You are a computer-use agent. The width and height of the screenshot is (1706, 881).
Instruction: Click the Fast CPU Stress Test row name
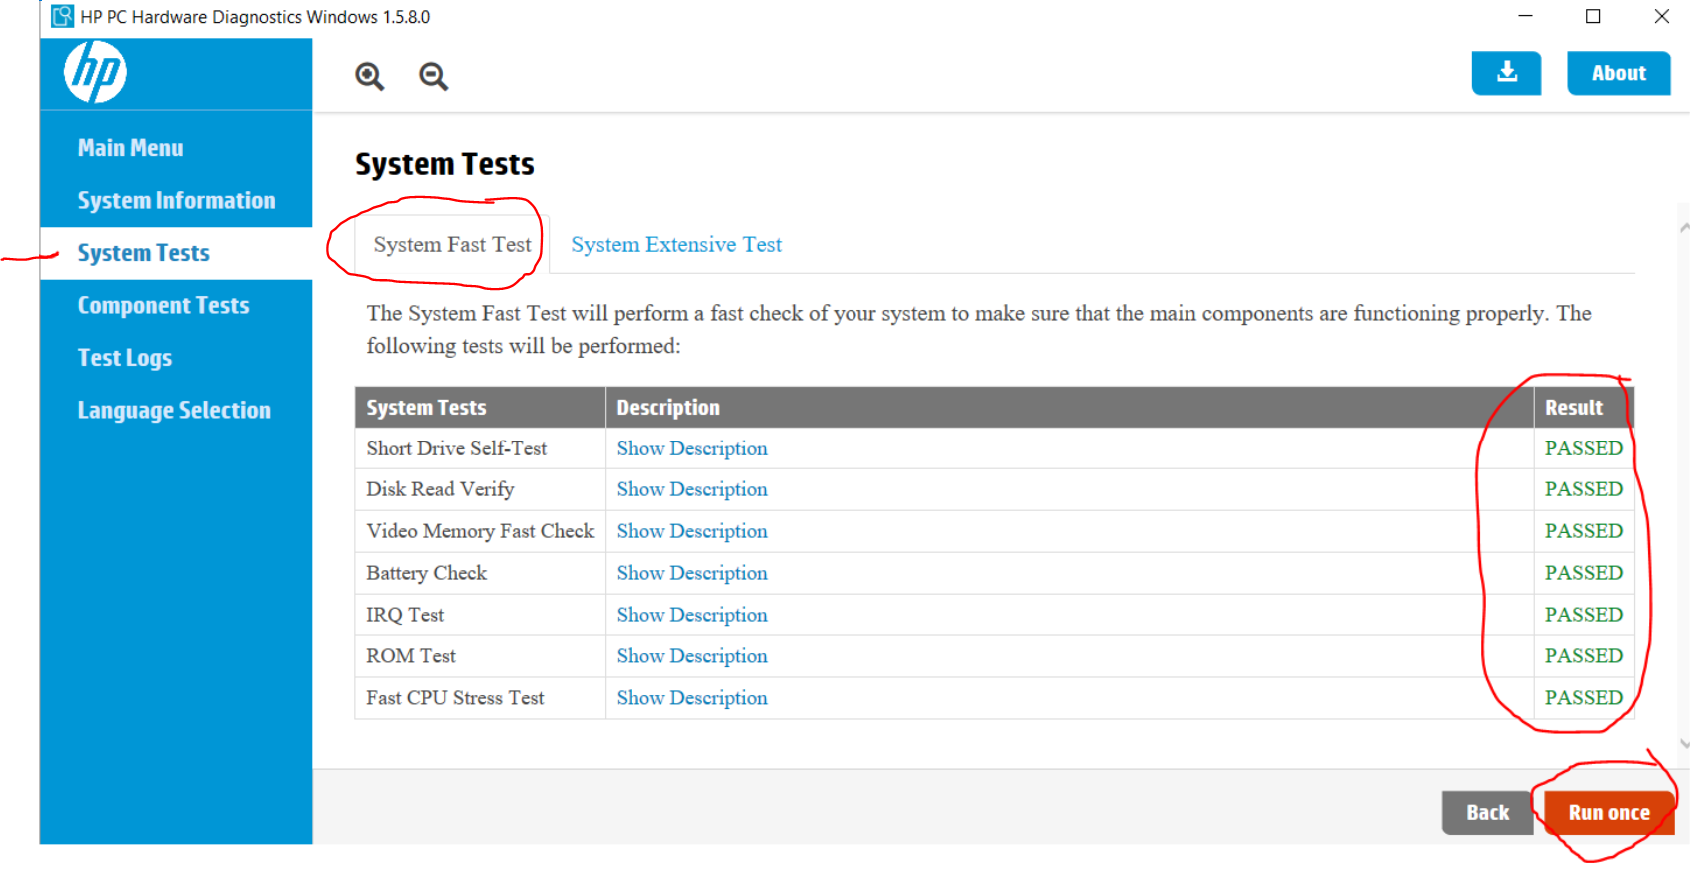[455, 699]
